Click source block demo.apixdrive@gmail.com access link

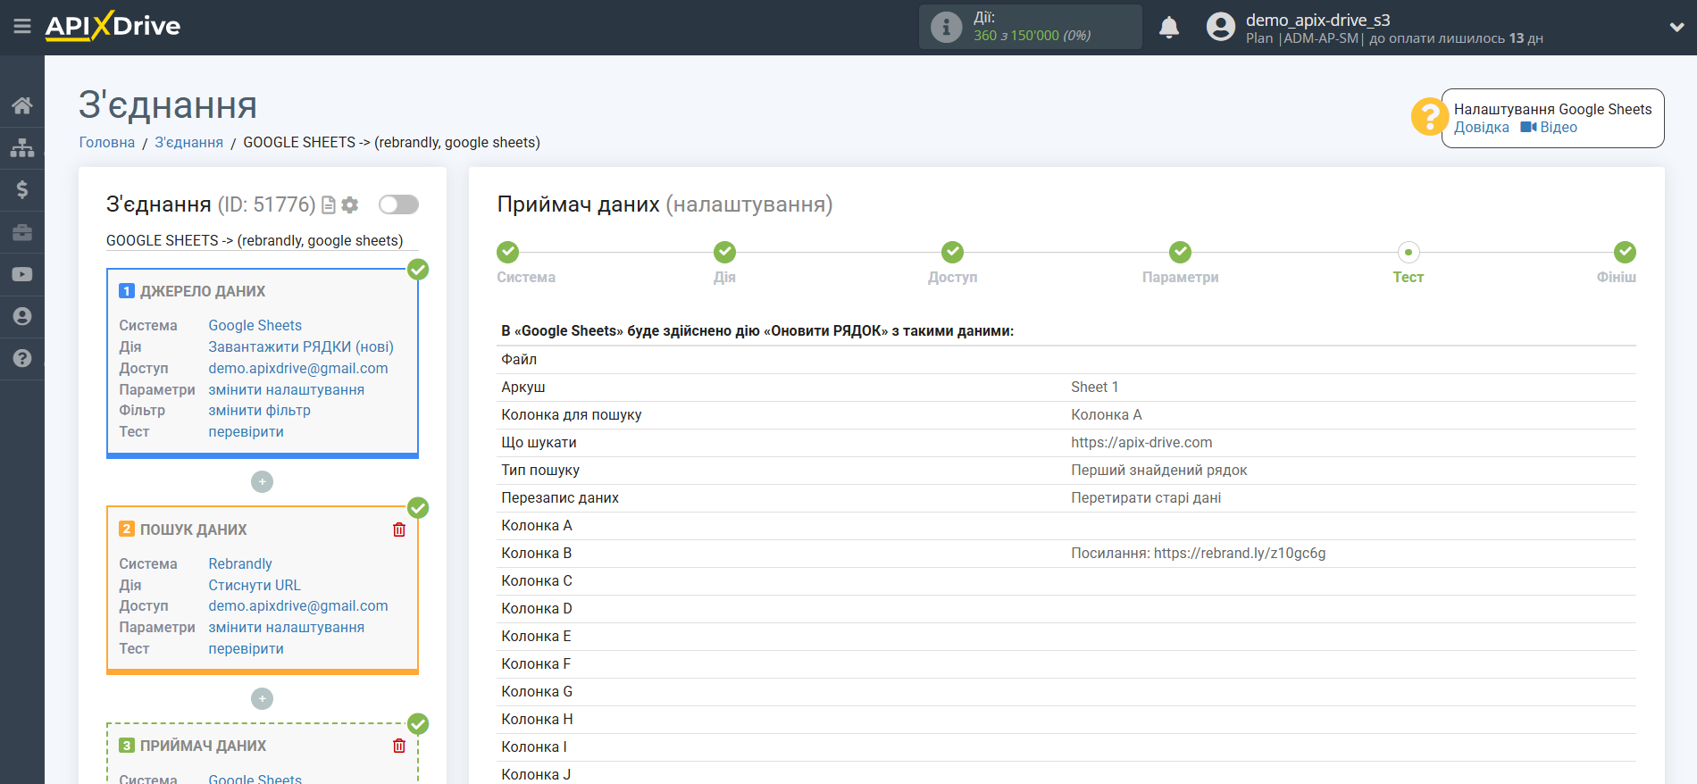pyautogui.click(x=298, y=369)
